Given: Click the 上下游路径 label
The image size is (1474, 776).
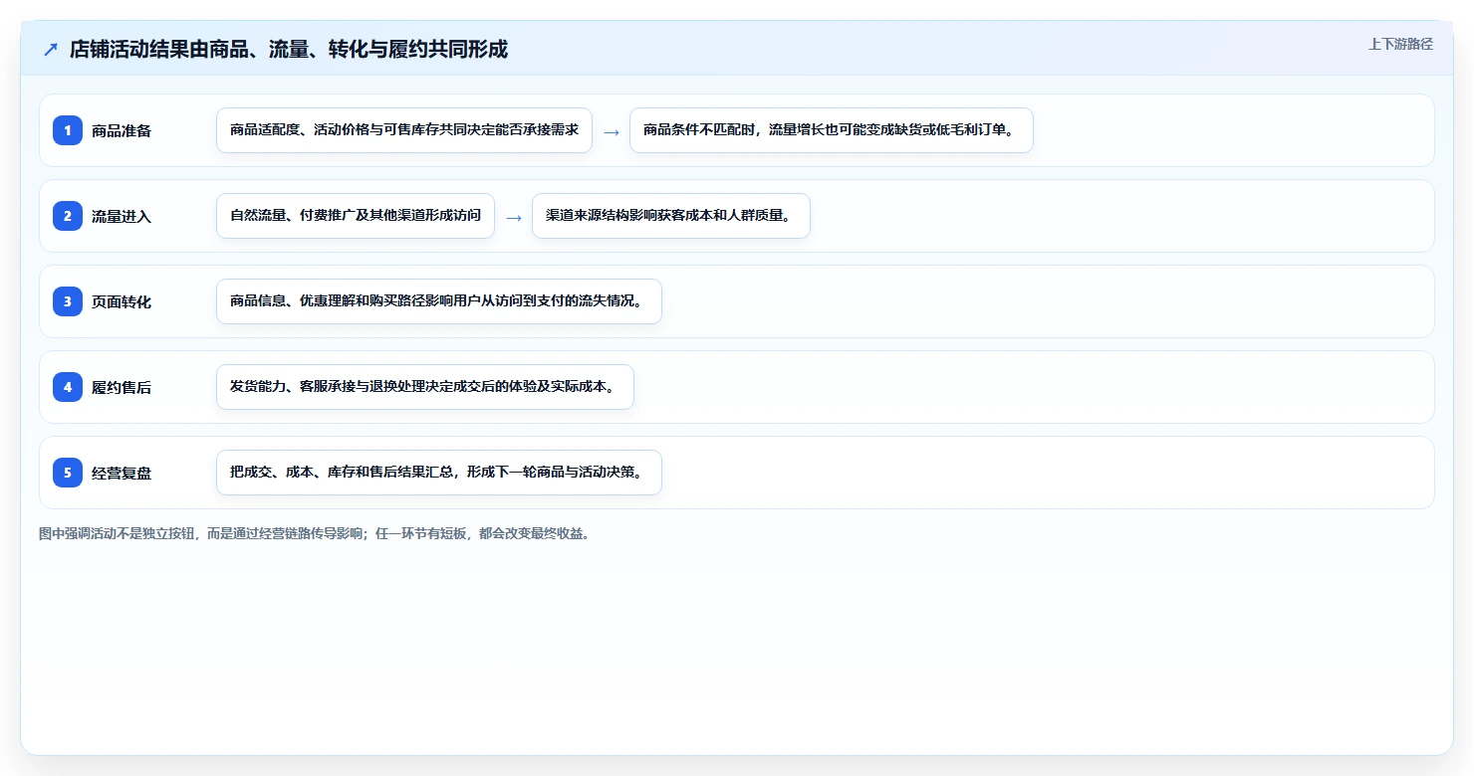Looking at the screenshot, I should pos(1400,44).
